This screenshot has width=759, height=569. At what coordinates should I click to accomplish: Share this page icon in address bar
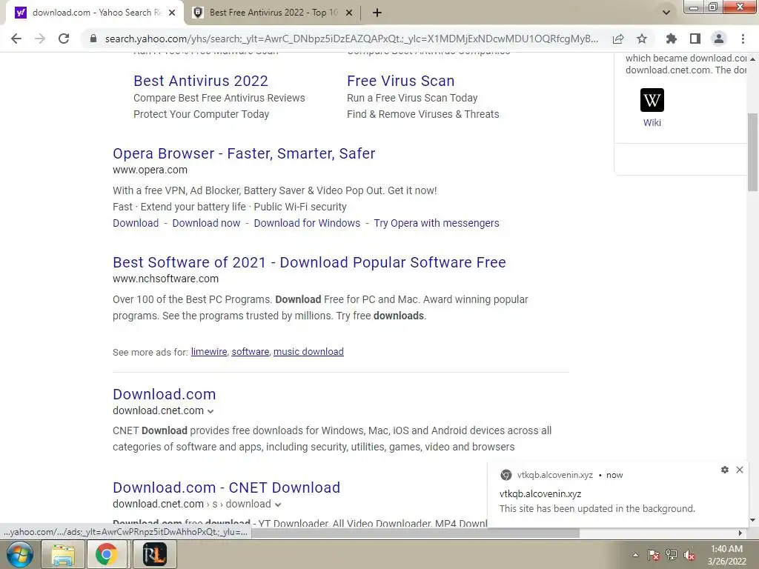click(x=618, y=39)
